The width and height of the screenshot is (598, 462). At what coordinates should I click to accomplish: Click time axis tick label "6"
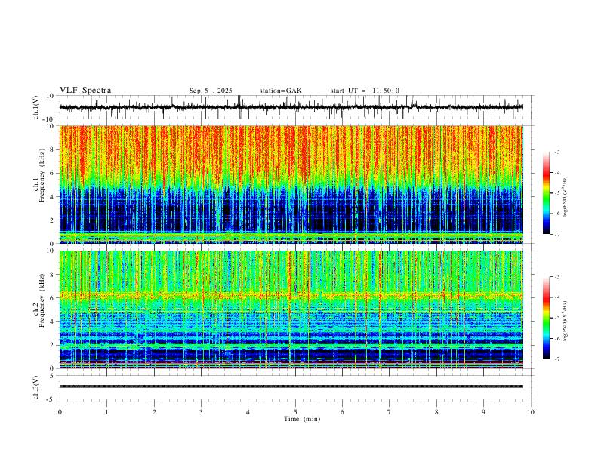pos(343,412)
